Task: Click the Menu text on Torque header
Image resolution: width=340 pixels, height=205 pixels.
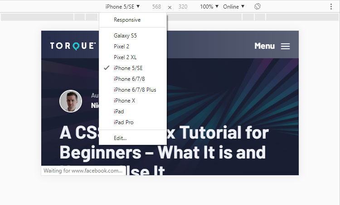Action: click(265, 46)
